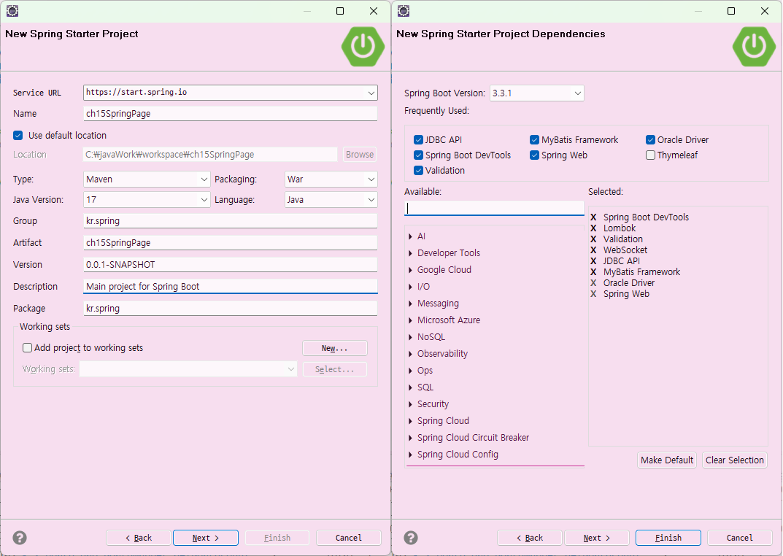The image size is (783, 556).
Task: Focus the Artifact input field
Action: click(x=230, y=242)
